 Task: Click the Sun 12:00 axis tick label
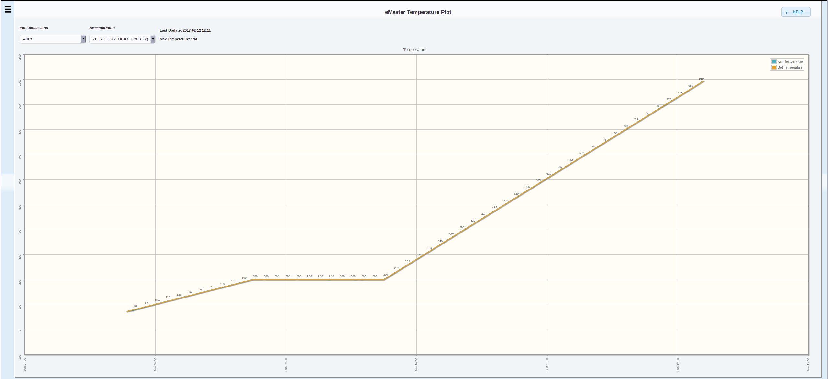point(678,364)
